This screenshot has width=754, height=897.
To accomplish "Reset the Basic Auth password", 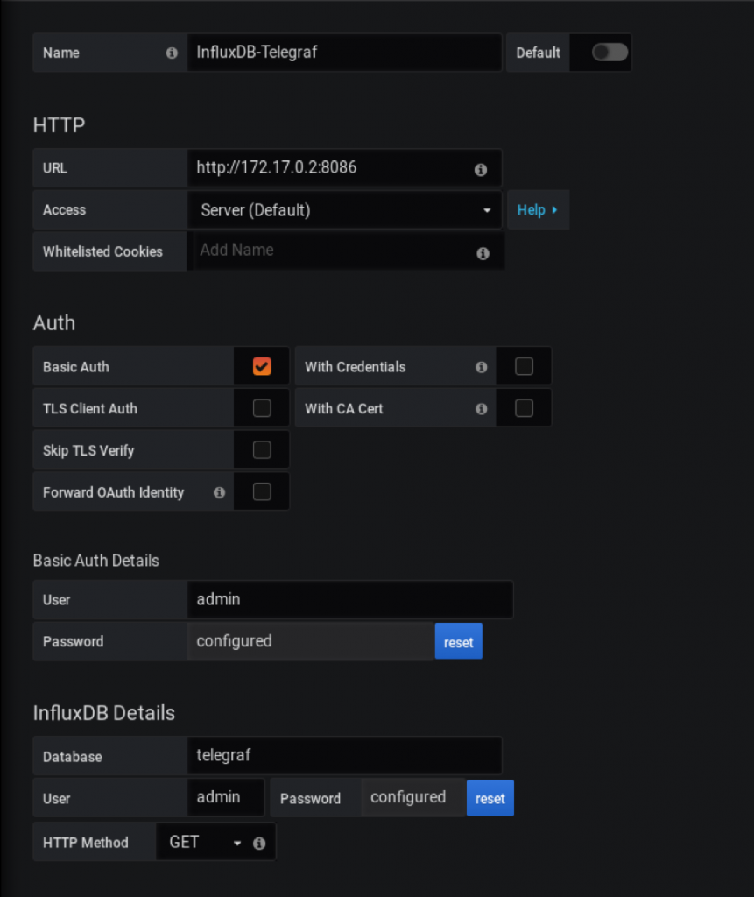I will pos(458,641).
